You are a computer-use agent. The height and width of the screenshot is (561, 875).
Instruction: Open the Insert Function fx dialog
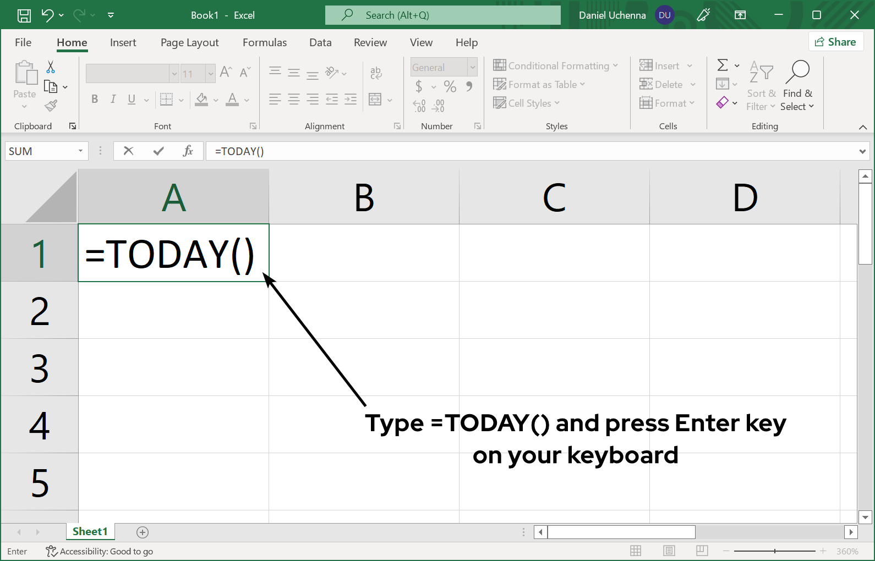188,151
